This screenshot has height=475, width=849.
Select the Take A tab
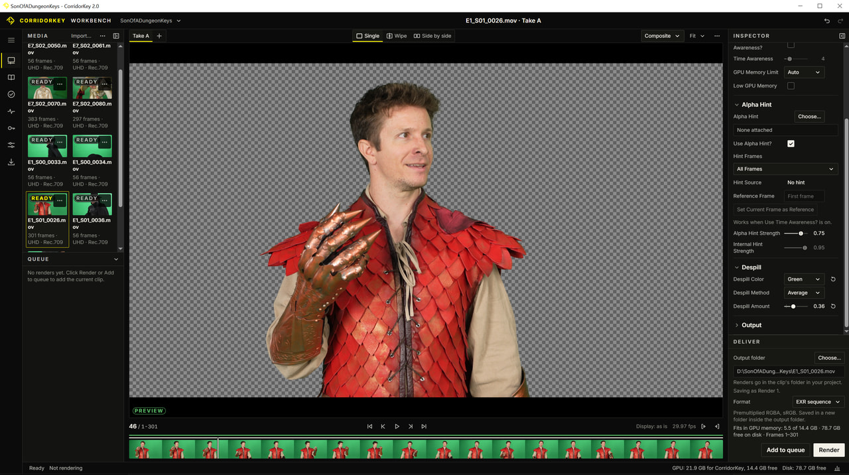(x=141, y=36)
